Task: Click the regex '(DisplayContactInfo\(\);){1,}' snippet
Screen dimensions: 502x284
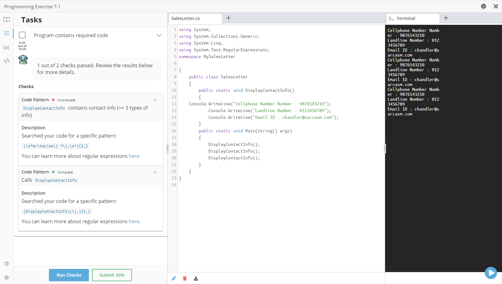Action: point(57,212)
